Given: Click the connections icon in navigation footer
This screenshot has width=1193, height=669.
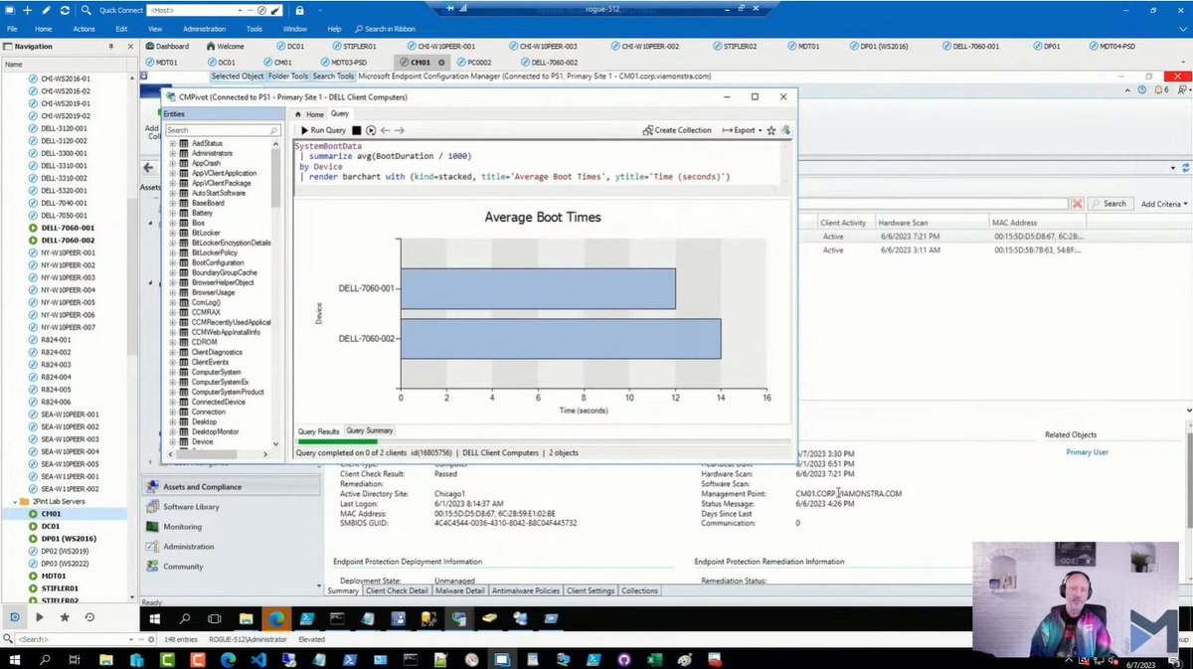Looking at the screenshot, I should click(15, 617).
